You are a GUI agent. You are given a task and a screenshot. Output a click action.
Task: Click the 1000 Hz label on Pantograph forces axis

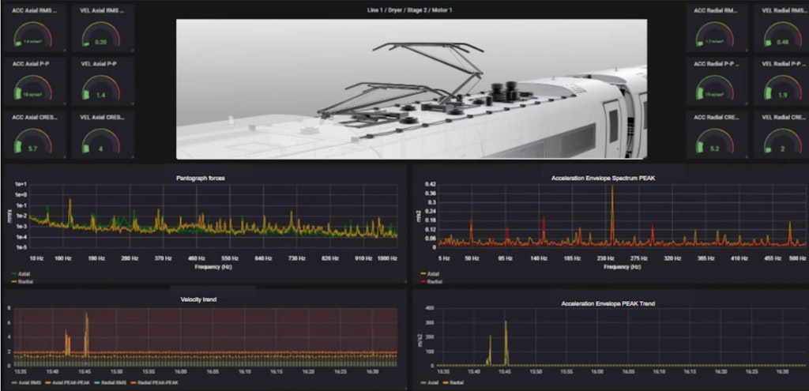[387, 258]
